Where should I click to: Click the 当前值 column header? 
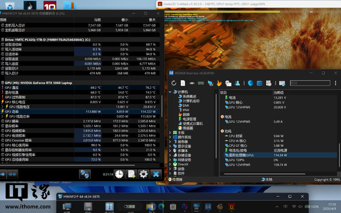[279, 92]
